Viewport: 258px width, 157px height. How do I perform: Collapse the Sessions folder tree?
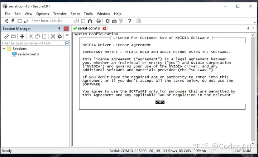point(4,49)
